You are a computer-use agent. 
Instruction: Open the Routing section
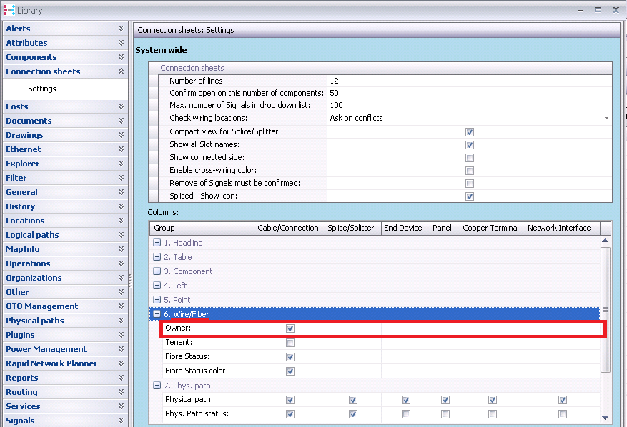click(x=65, y=392)
